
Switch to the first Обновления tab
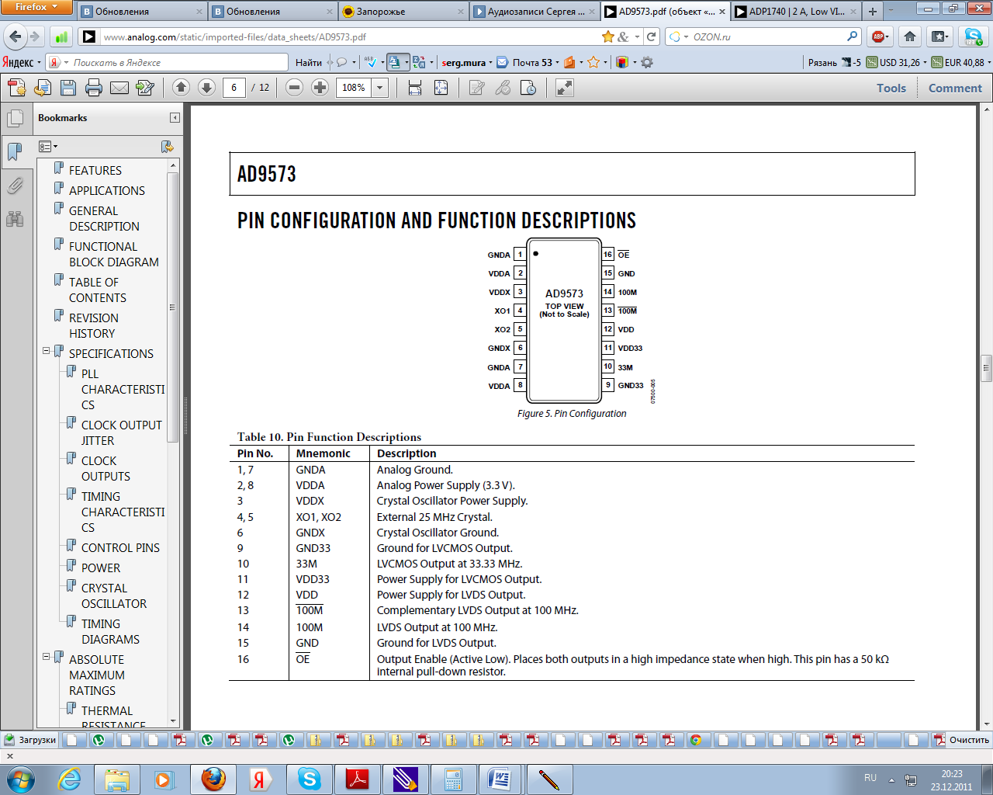coord(141,12)
